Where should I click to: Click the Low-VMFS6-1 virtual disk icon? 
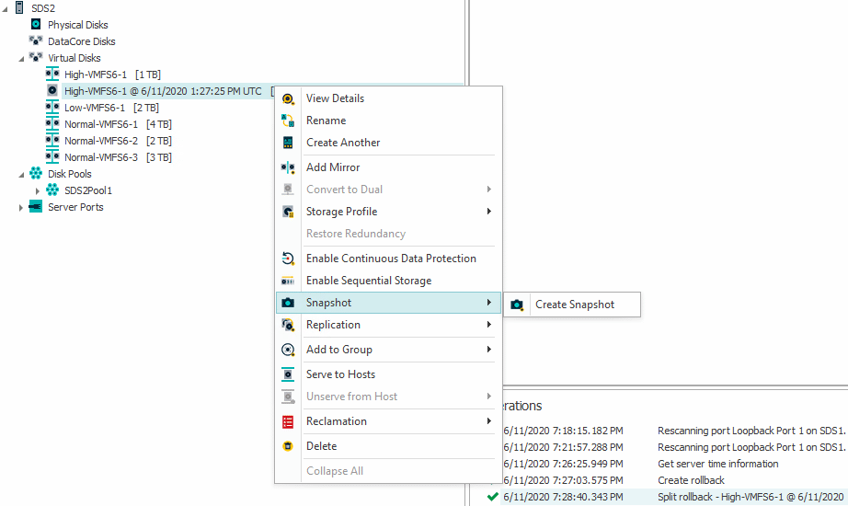coord(52,107)
